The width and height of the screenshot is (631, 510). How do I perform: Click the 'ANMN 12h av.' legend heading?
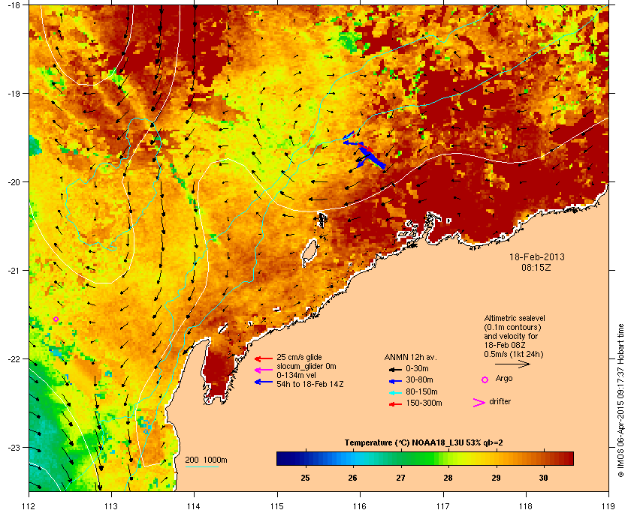point(410,357)
